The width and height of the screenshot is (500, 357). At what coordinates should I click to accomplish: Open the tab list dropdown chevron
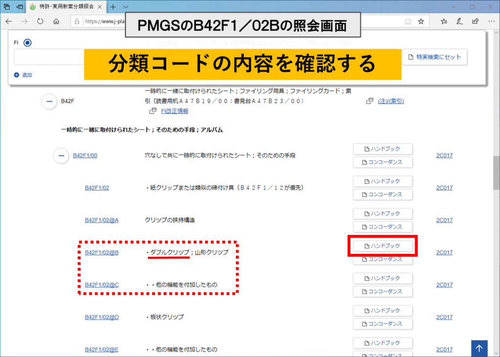[x=125, y=7]
